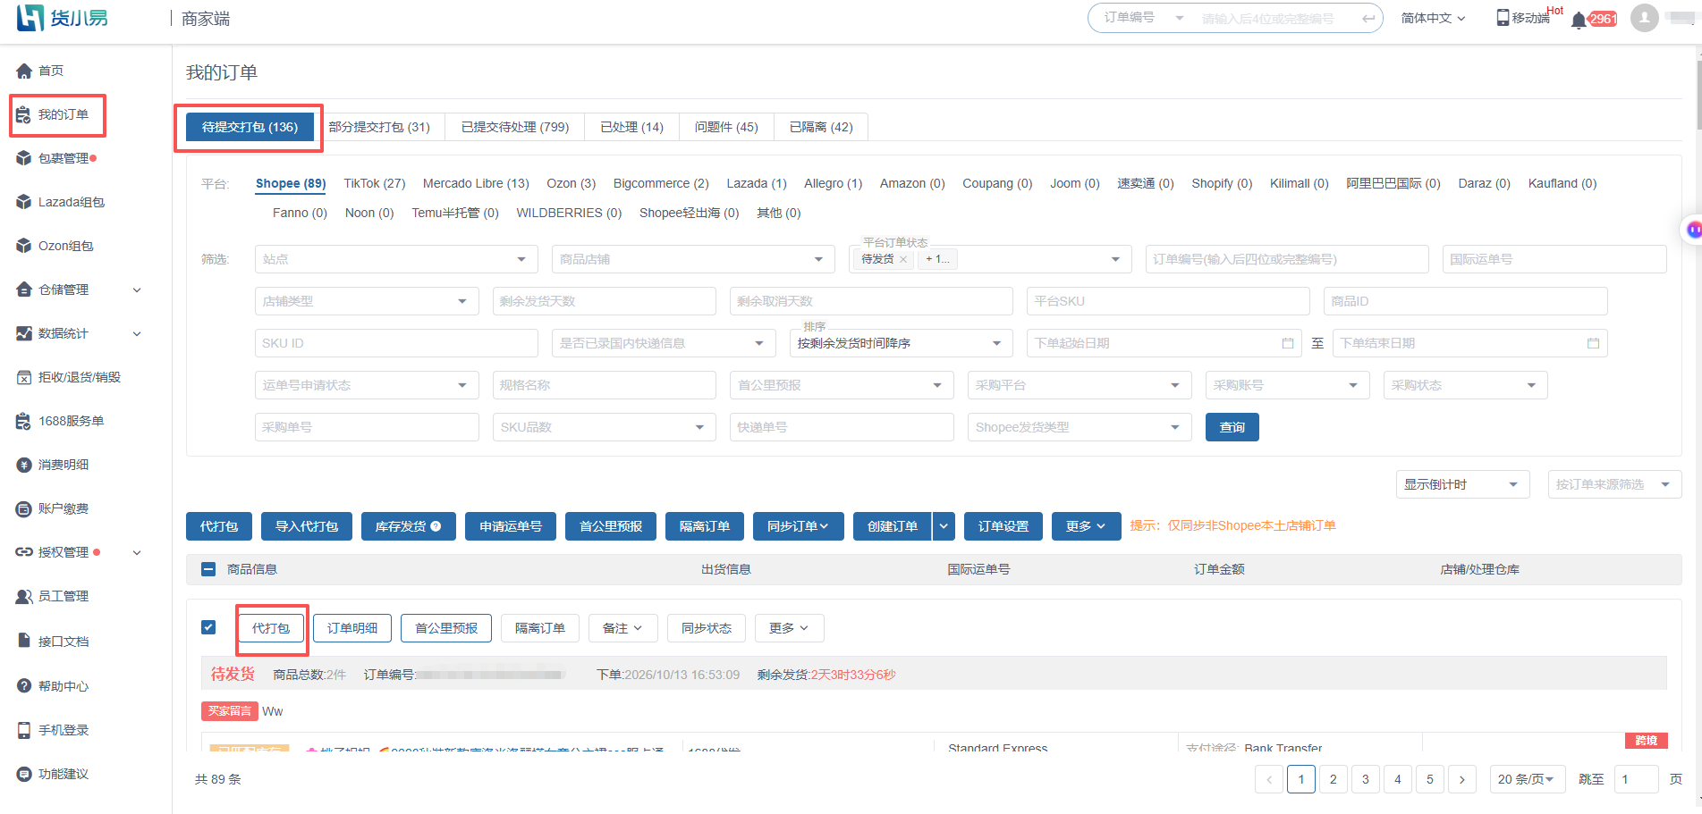The width and height of the screenshot is (1702, 814).
Task: Remove the 待发货 status tag
Action: (903, 259)
